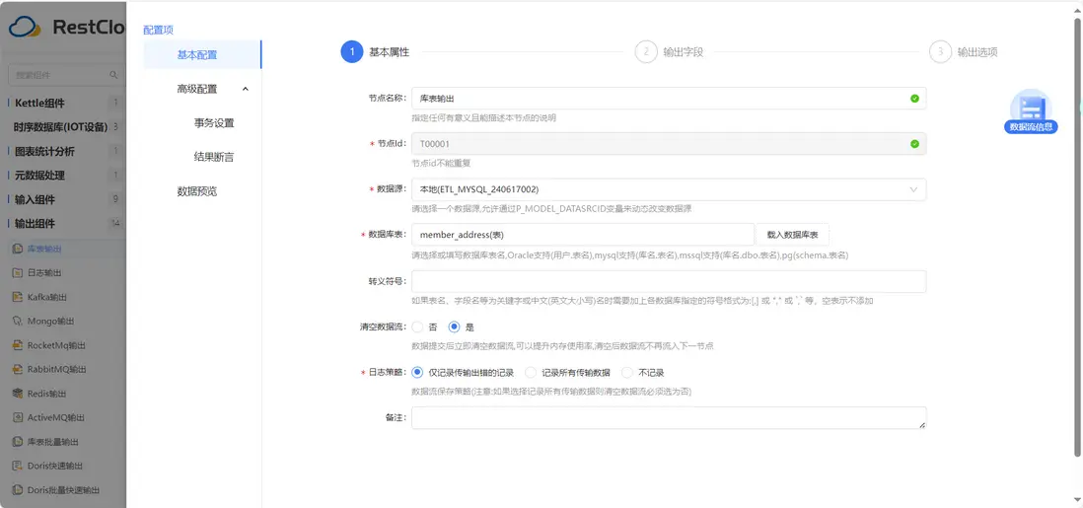
Task: Select the Kafka输出 component icon
Action: [x=19, y=297]
